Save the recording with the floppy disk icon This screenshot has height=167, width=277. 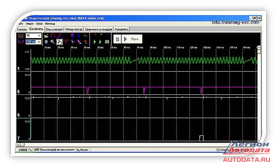coord(46,42)
